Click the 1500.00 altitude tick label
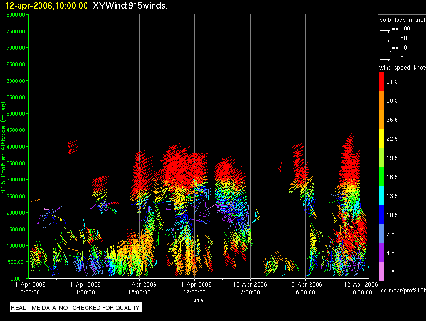The width and height of the screenshot is (426, 321). [x=16, y=230]
